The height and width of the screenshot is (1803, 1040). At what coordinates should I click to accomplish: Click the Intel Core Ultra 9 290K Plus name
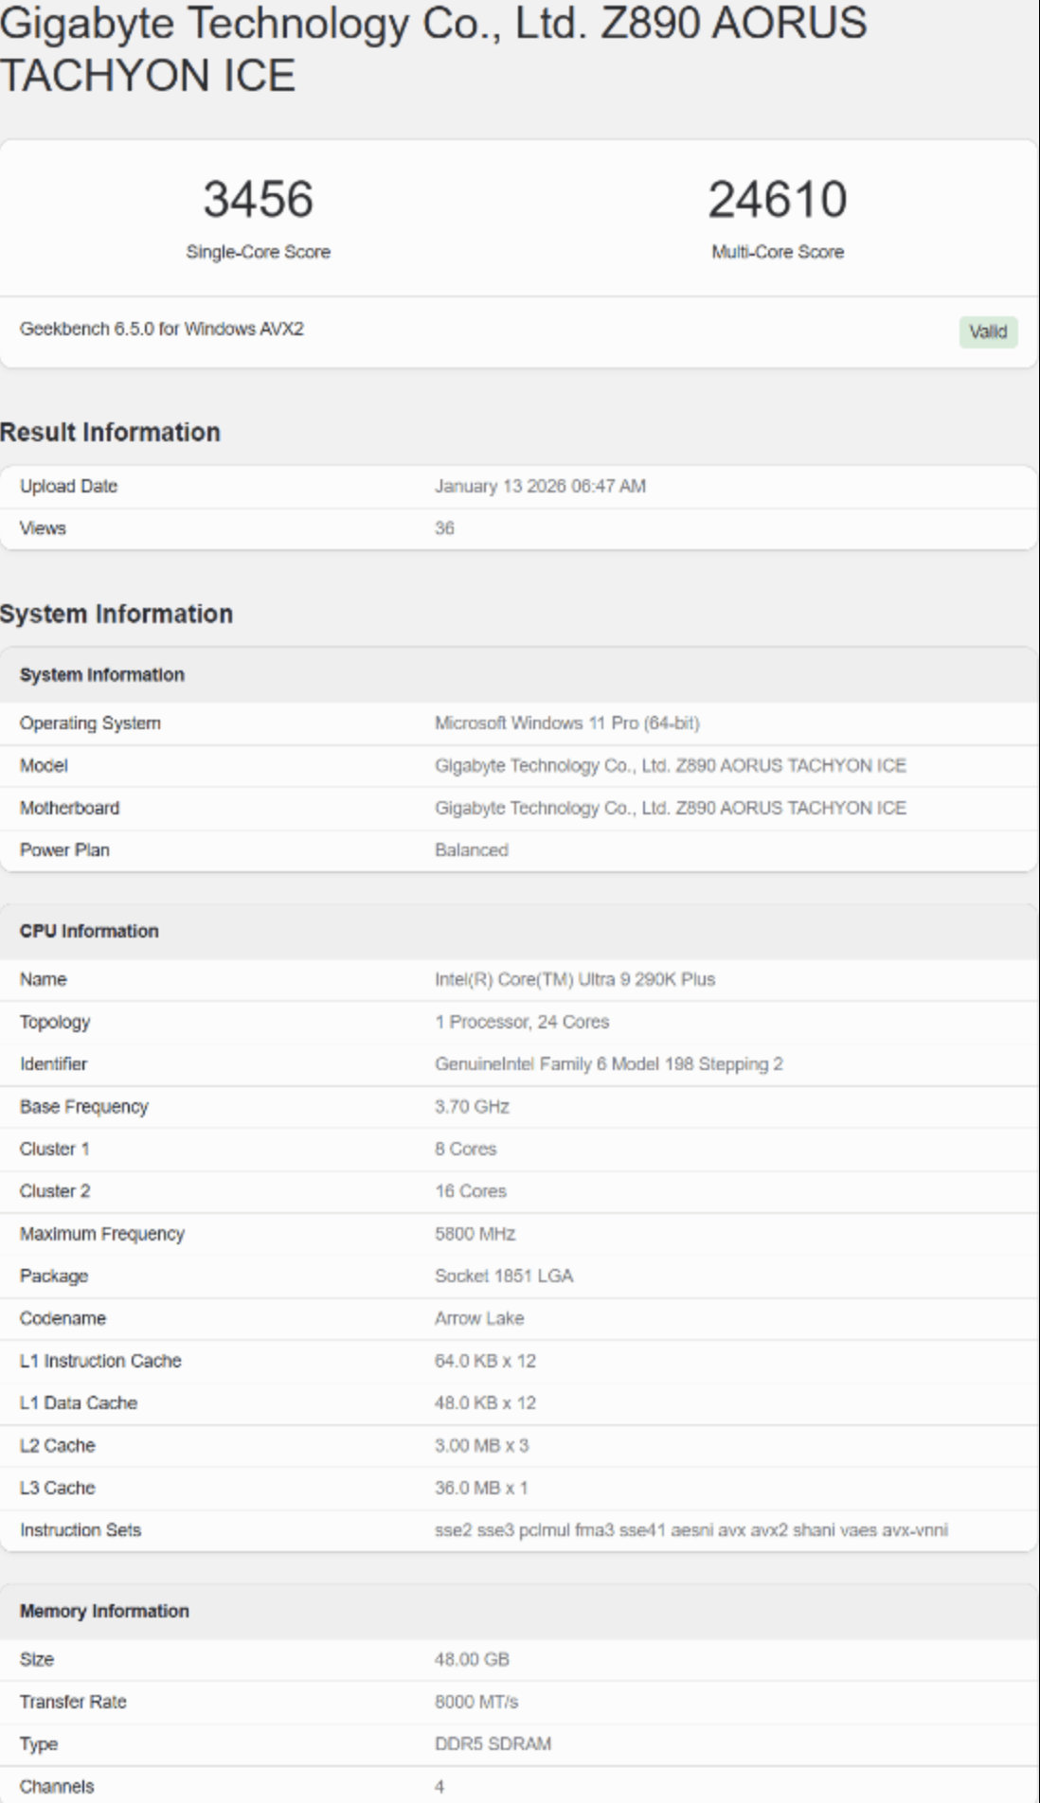[574, 979]
